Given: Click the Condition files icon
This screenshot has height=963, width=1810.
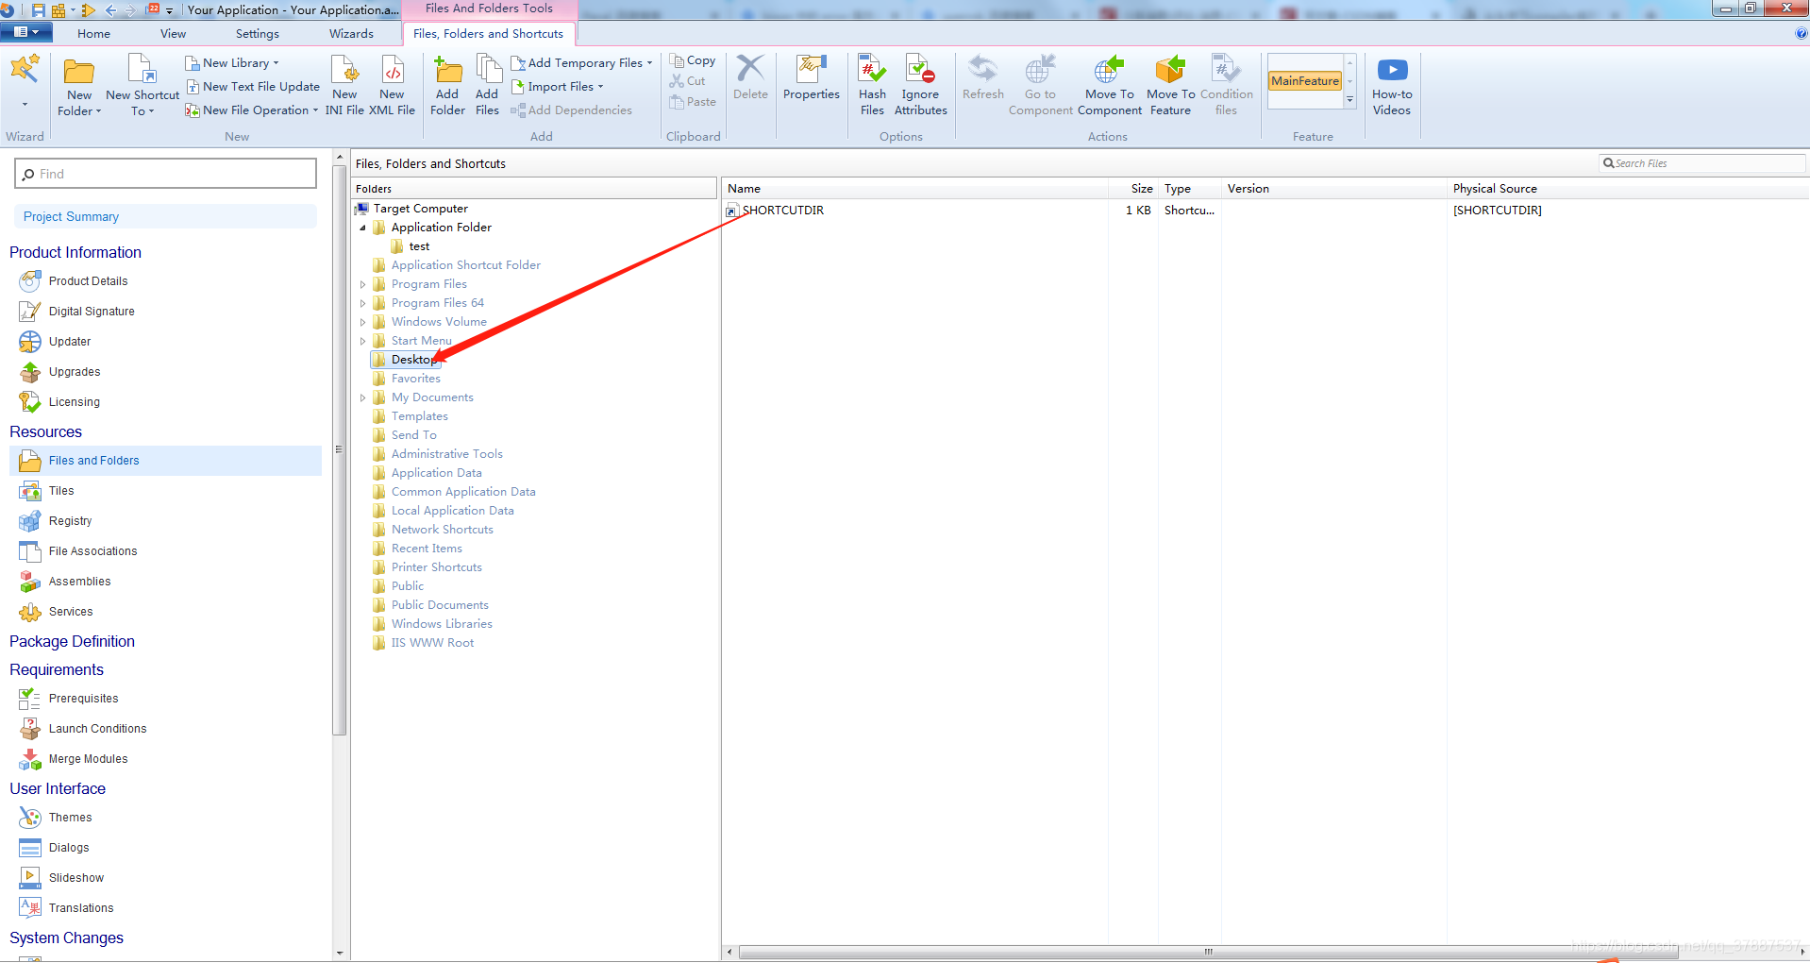Looking at the screenshot, I should 1226,87.
